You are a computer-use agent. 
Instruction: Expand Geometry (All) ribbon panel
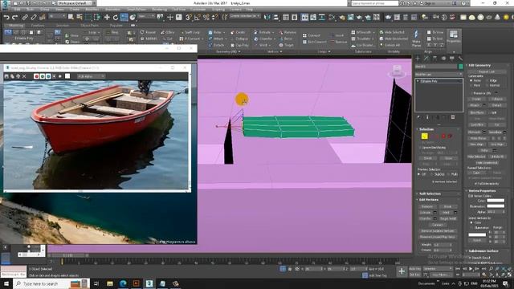tap(228, 51)
